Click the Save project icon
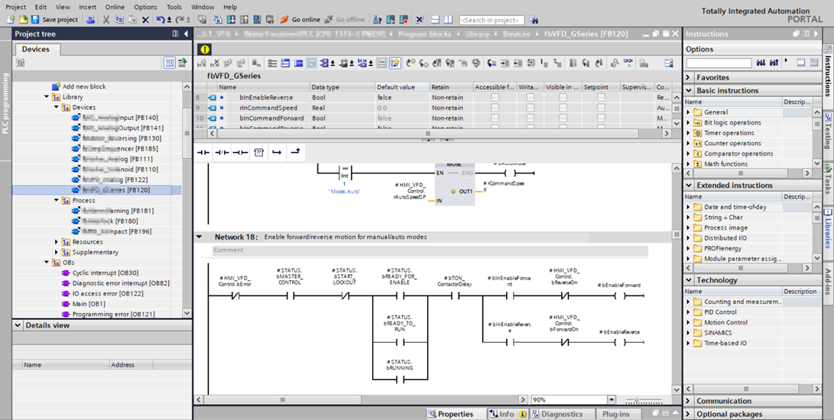The width and height of the screenshot is (834, 420). click(35, 19)
